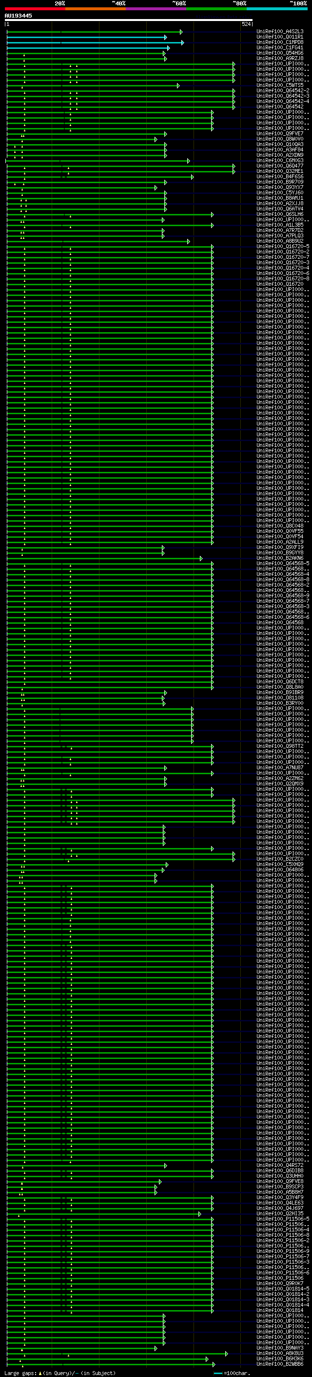Screen dimensions: 312x1377
Task: Click the UniRef100_Q9FVE7 label
Action: tap(280, 134)
